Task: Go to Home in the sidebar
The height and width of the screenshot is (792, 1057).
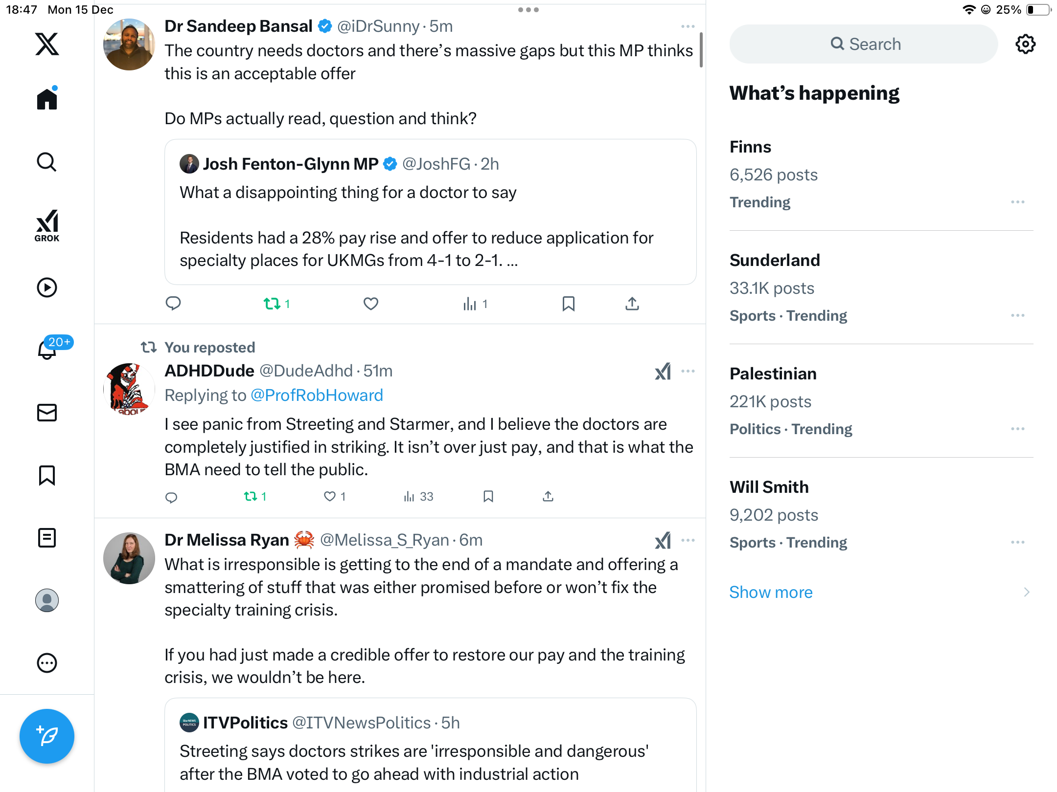Action: 47,99
